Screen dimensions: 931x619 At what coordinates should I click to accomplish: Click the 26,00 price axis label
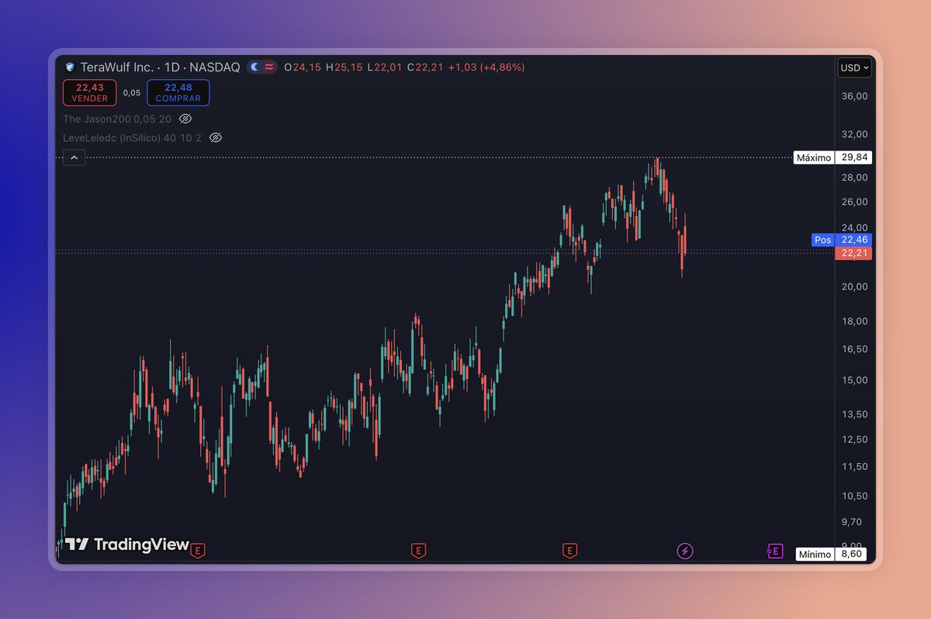855,202
